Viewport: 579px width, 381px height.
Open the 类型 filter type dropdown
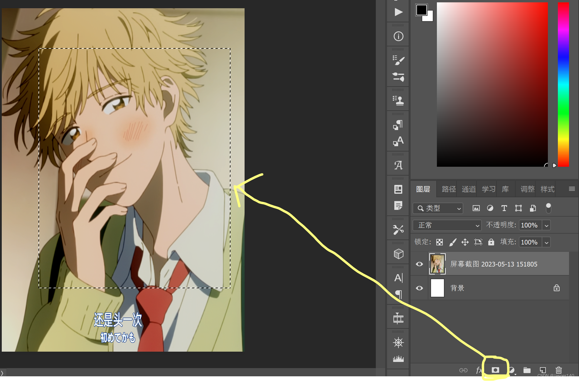click(x=438, y=208)
